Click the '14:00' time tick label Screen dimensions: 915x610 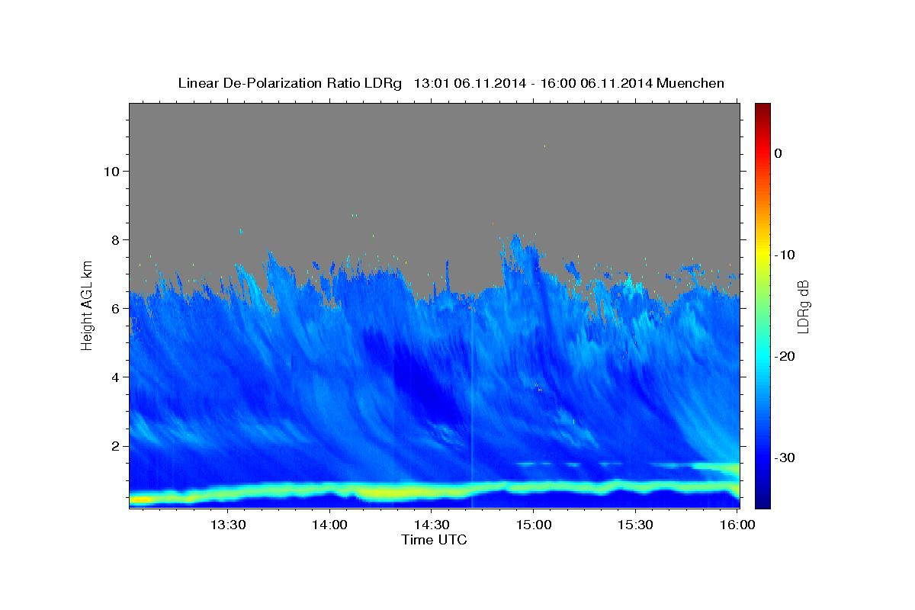coord(330,525)
